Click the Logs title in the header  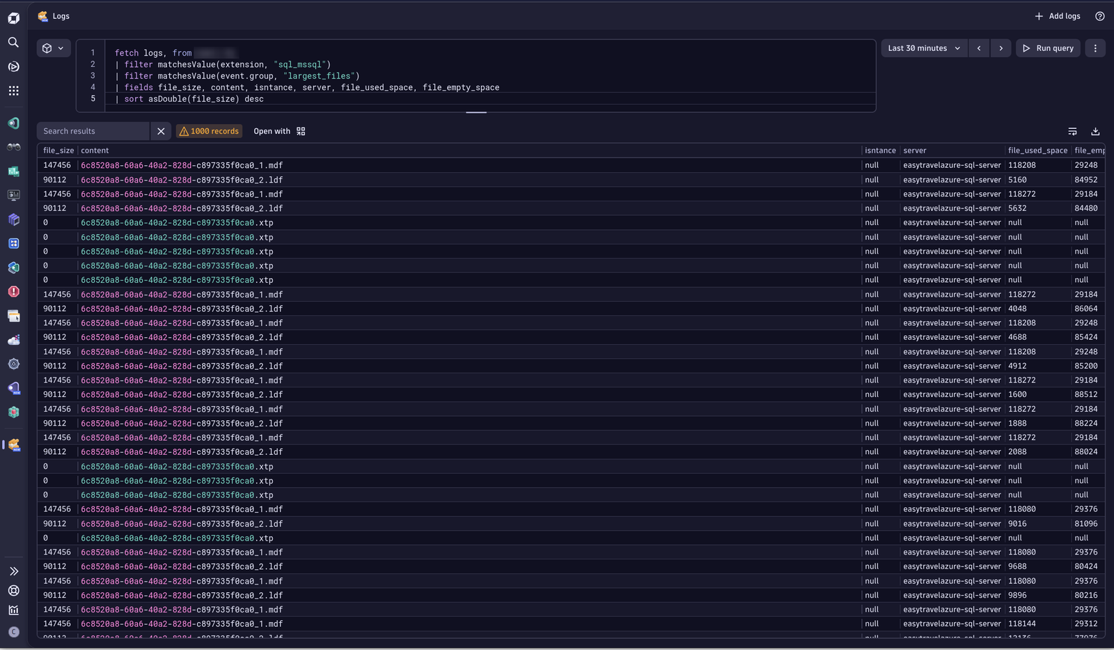[x=61, y=16]
